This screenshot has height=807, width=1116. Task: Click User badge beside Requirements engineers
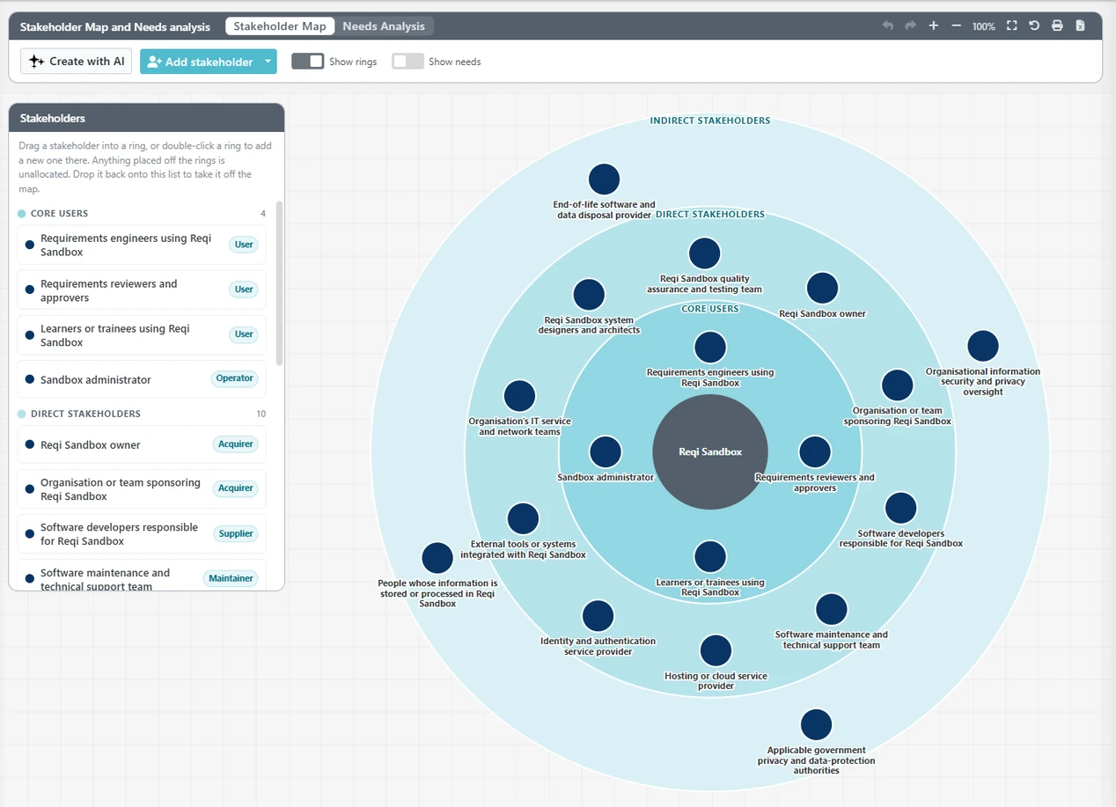pos(244,245)
